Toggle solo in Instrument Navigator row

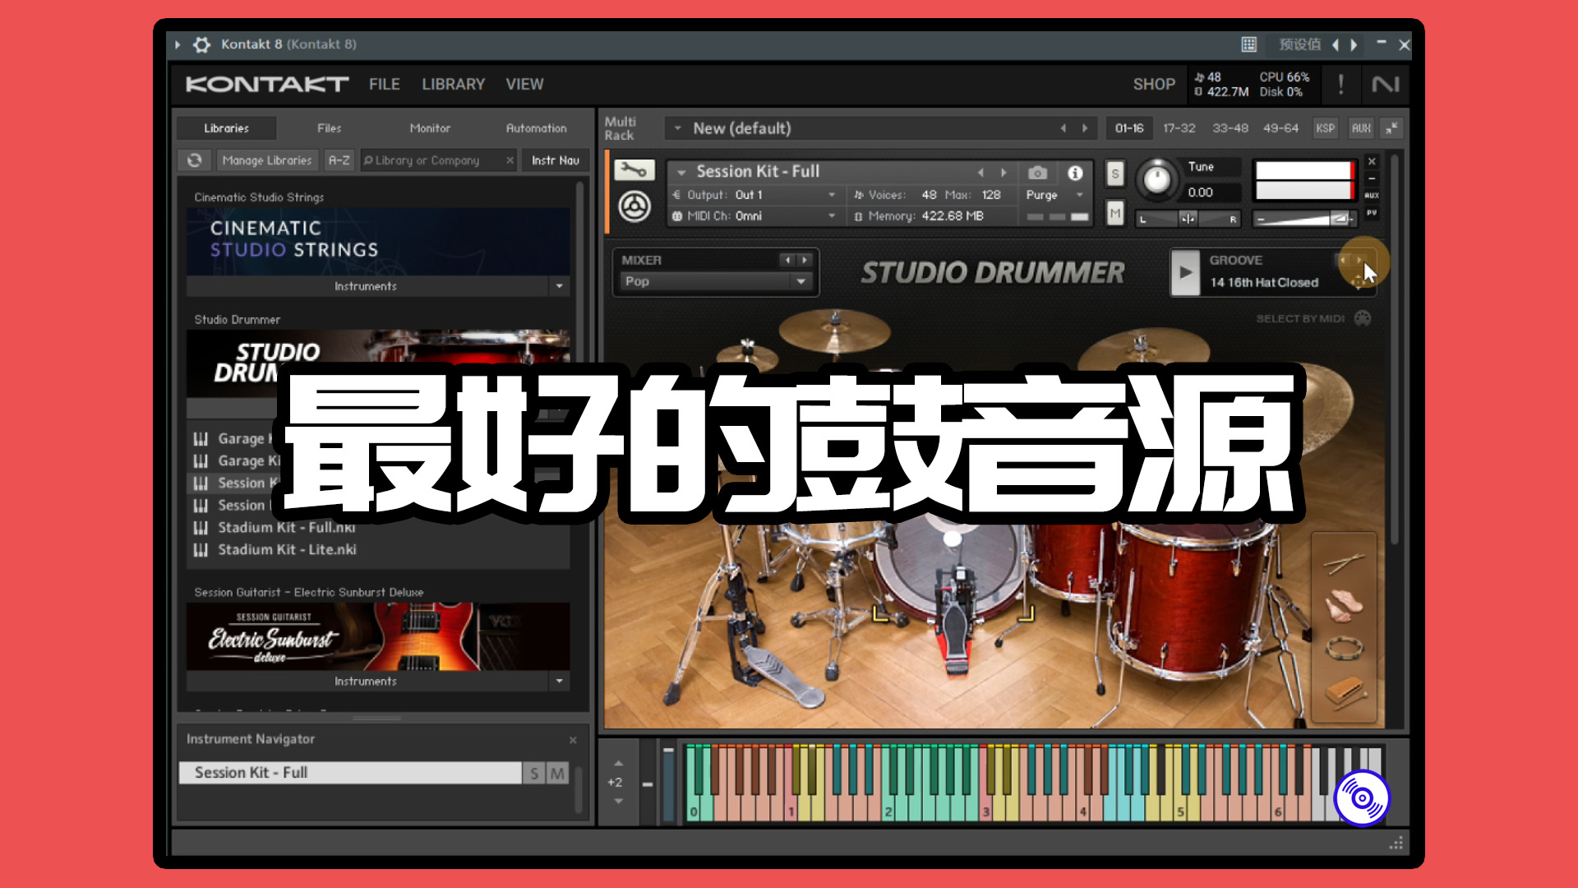pos(534,773)
